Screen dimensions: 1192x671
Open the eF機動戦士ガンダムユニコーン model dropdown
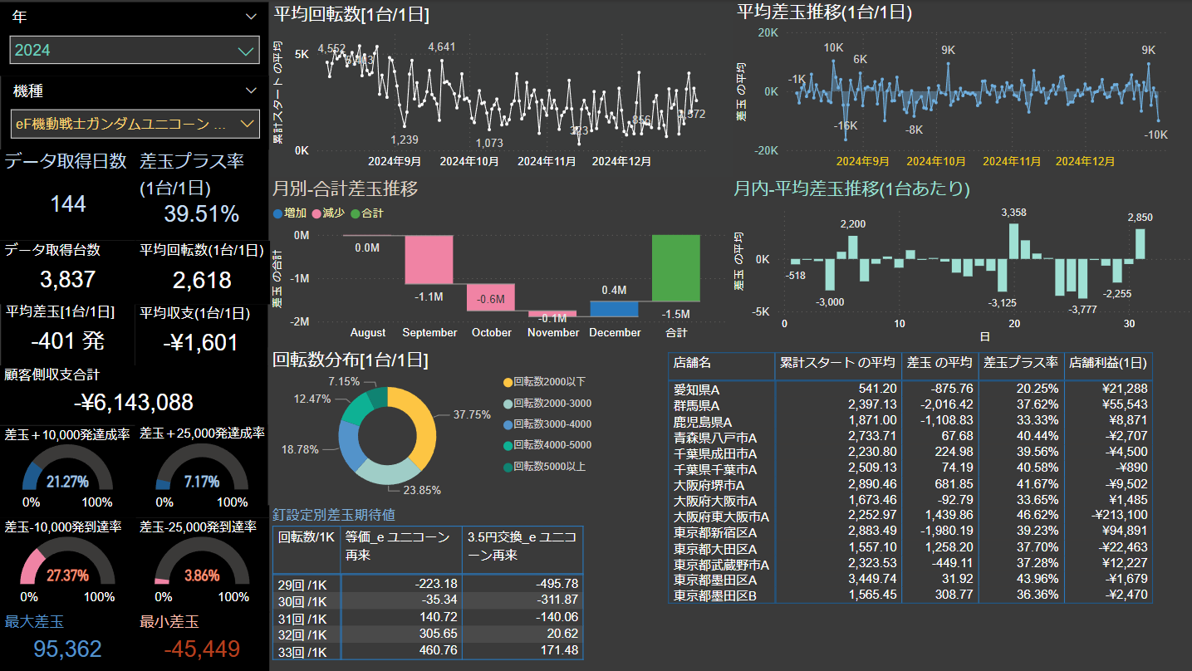[x=246, y=125]
